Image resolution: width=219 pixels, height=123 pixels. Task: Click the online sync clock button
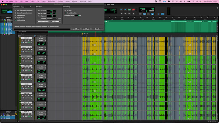click(121, 10)
